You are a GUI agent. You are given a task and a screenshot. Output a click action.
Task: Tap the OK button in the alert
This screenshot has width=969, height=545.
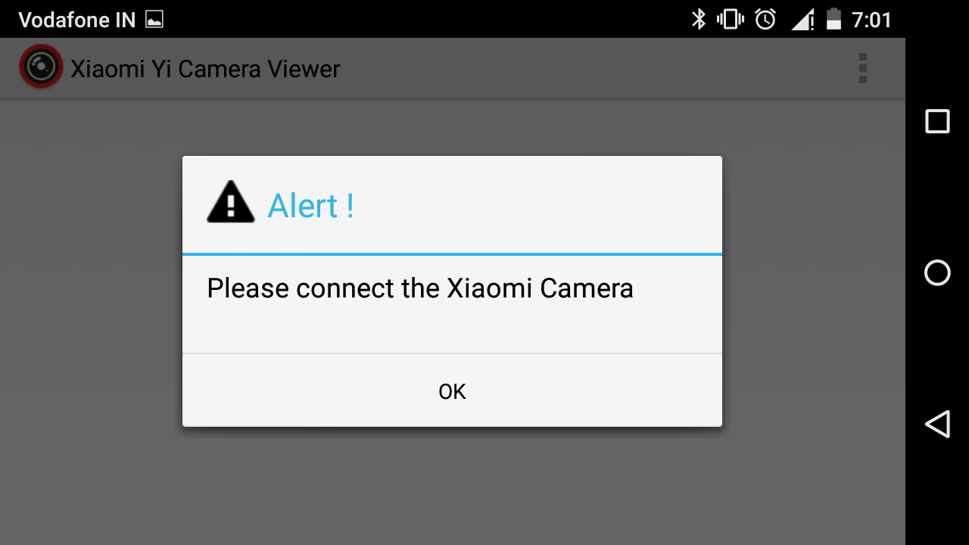click(x=452, y=391)
